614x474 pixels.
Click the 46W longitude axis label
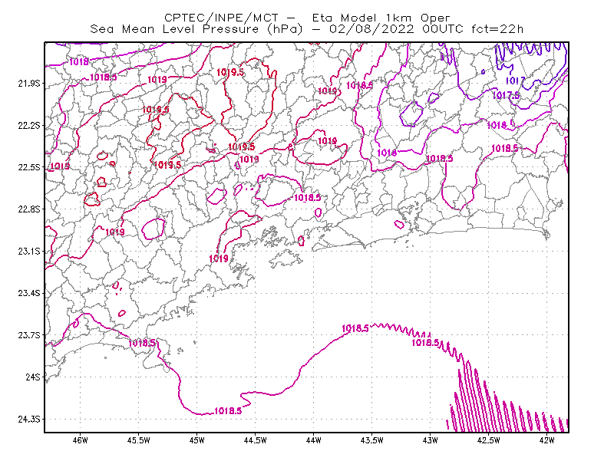[x=81, y=440]
